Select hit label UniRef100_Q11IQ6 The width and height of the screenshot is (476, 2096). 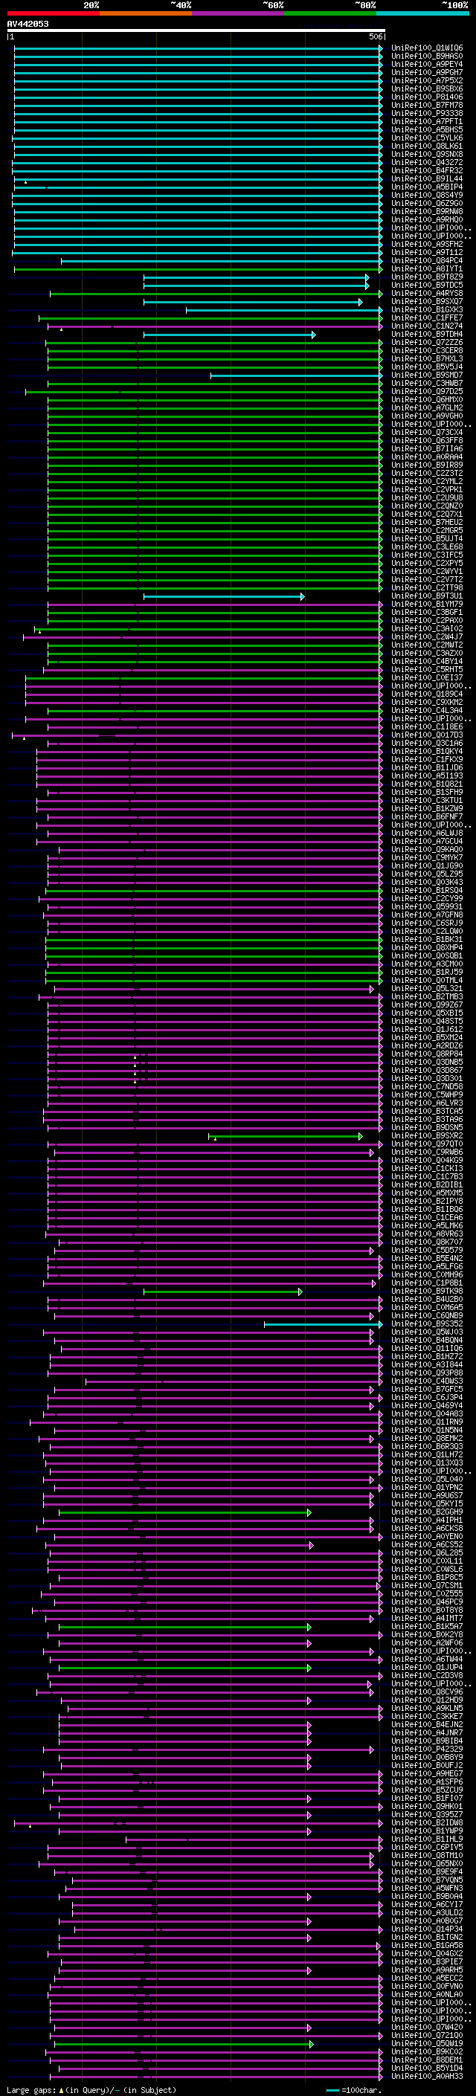(x=426, y=1348)
